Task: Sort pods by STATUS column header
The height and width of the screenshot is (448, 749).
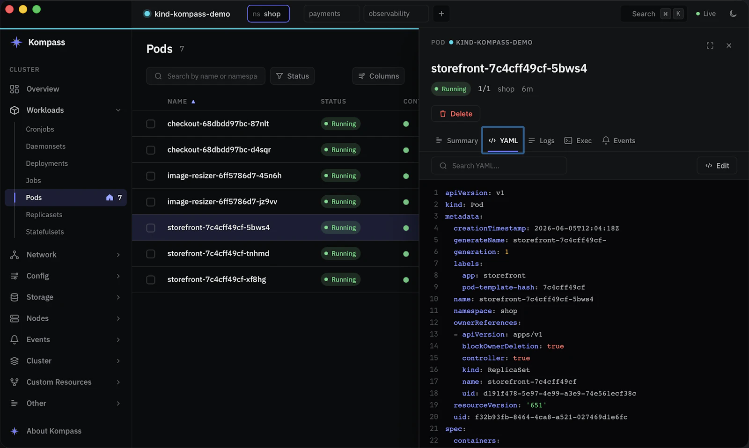Action: pyautogui.click(x=333, y=101)
